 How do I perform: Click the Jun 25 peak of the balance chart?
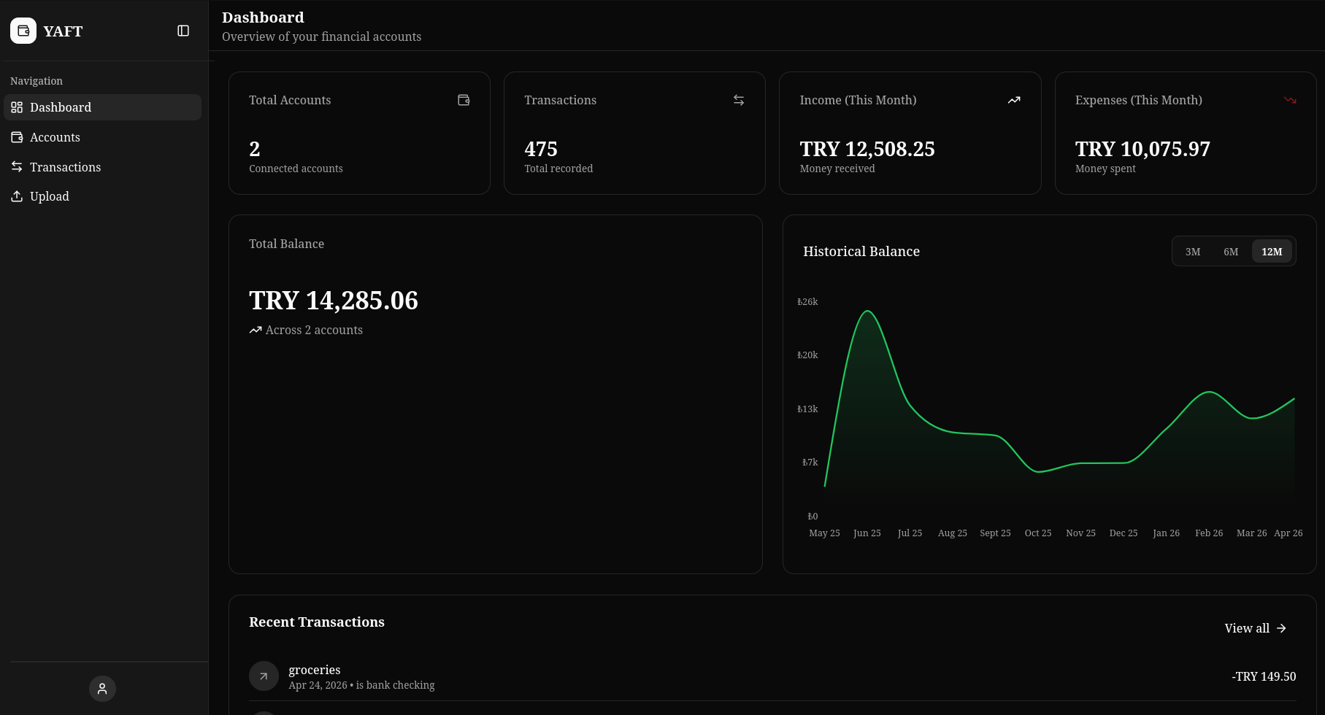click(x=867, y=312)
